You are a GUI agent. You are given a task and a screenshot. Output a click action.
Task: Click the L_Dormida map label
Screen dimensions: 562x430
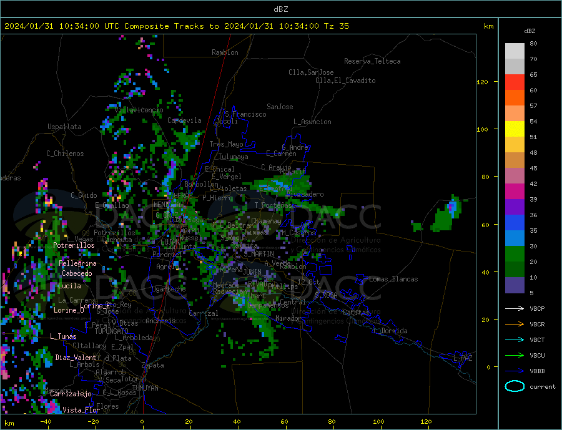pyautogui.click(x=391, y=331)
